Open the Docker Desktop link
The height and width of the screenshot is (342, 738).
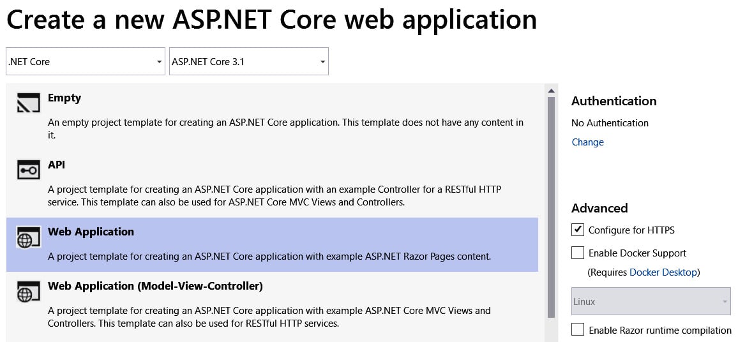(x=663, y=272)
